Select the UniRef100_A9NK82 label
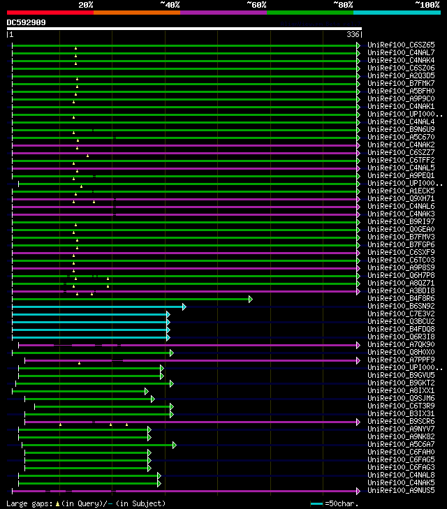 (x=401, y=436)
